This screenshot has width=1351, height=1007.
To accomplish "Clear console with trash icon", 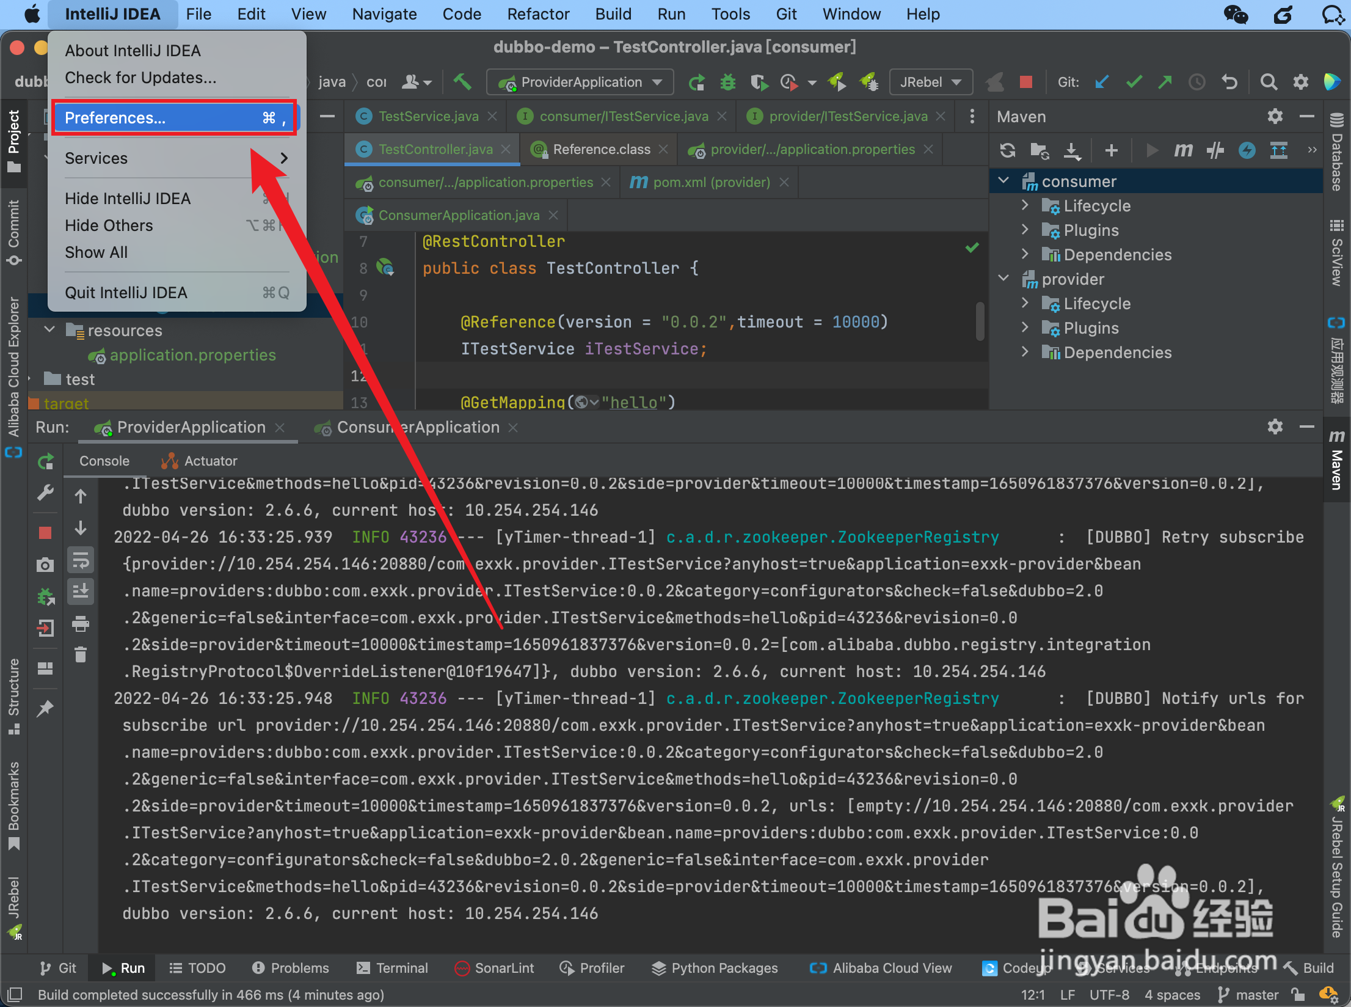I will (81, 654).
